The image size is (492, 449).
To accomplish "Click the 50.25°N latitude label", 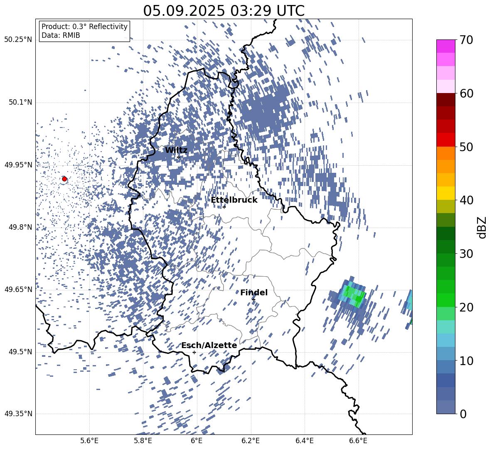I will click(18, 40).
